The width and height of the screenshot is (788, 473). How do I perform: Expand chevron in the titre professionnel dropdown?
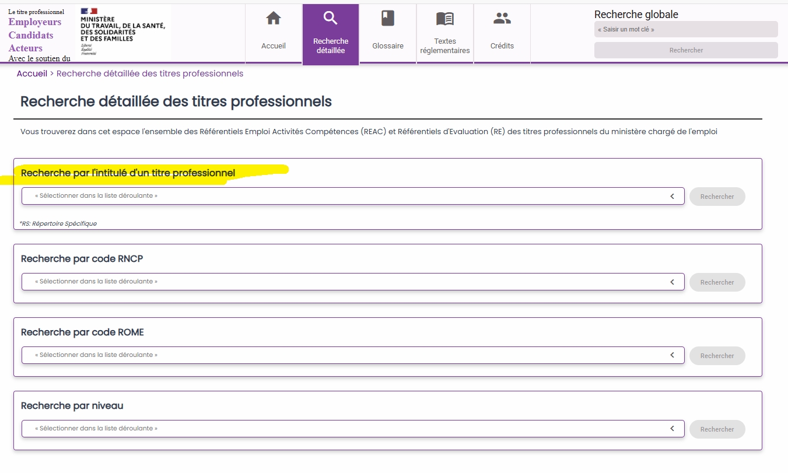click(672, 197)
